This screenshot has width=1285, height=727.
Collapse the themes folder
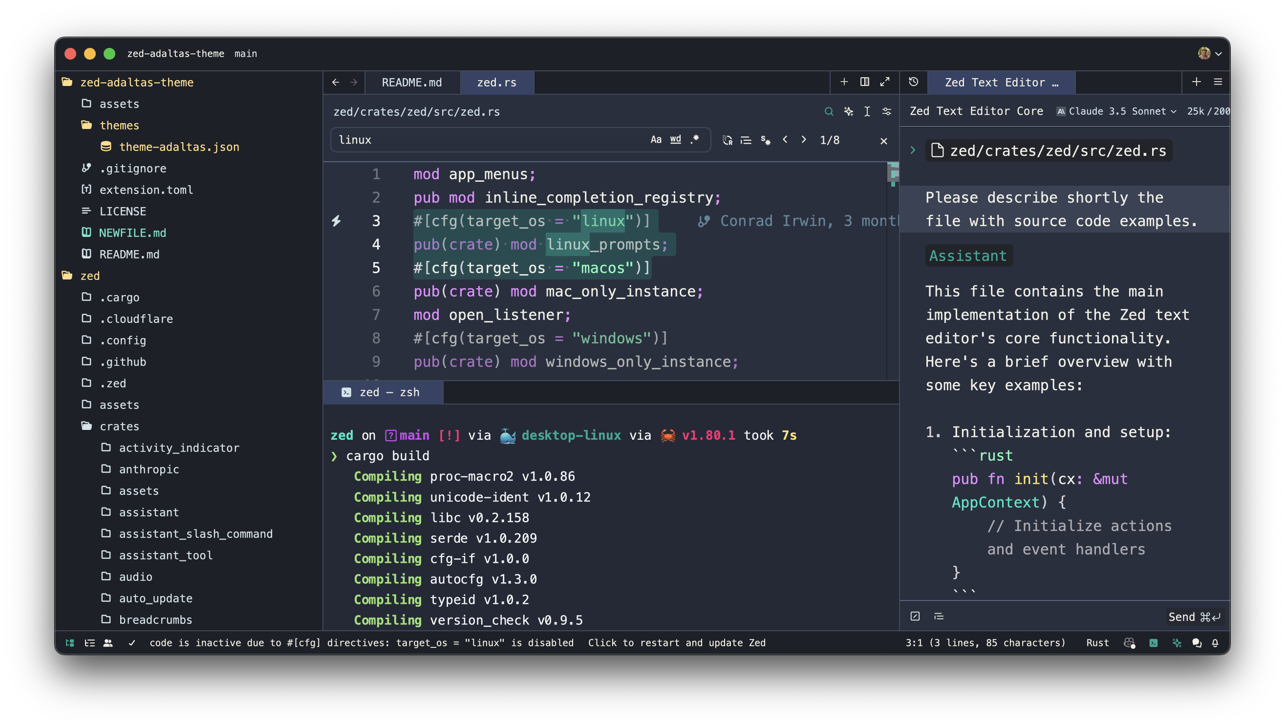(x=110, y=125)
